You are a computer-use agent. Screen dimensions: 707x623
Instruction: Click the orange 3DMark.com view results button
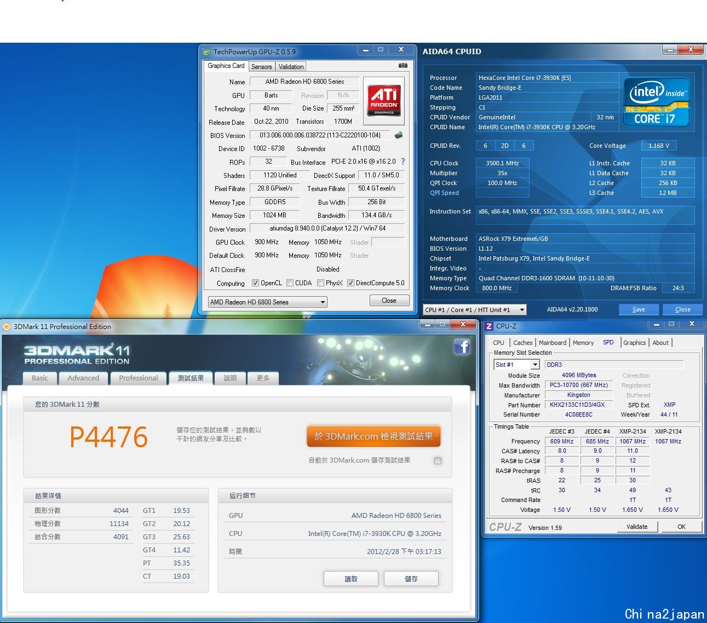(373, 436)
